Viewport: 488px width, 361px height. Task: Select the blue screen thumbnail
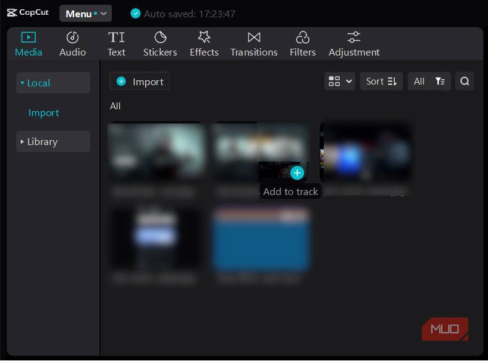tap(261, 238)
